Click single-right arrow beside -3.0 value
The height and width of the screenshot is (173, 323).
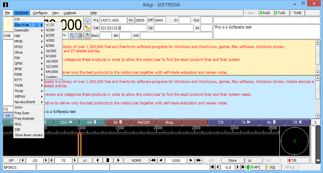point(238,167)
